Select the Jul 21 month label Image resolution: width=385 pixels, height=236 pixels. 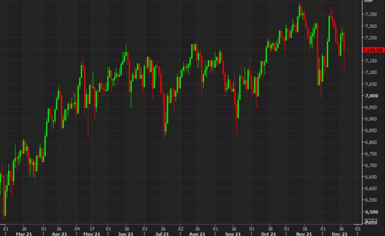coord(162,234)
